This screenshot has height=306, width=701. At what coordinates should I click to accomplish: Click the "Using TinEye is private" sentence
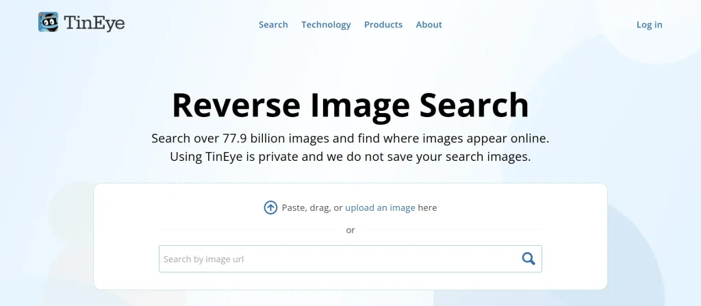(x=350, y=157)
